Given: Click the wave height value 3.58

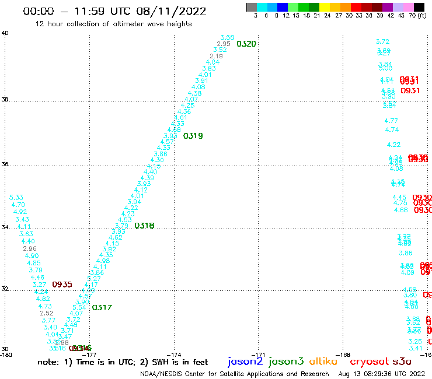Looking at the screenshot, I should (x=227, y=37).
